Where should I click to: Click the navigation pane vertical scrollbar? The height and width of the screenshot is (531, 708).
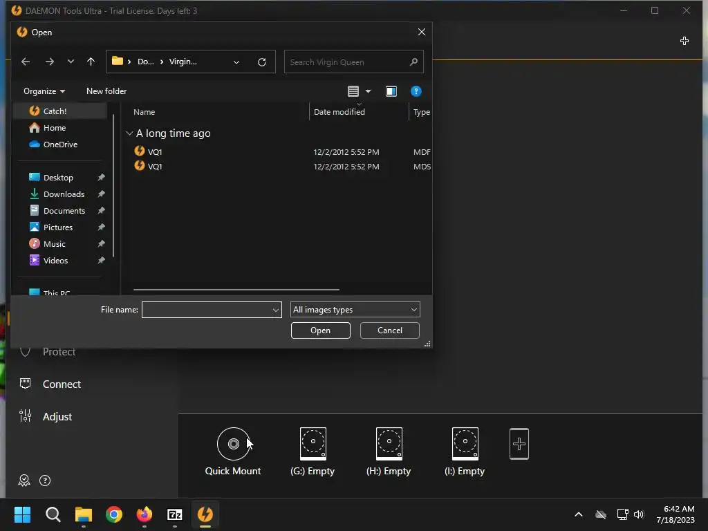click(x=113, y=185)
